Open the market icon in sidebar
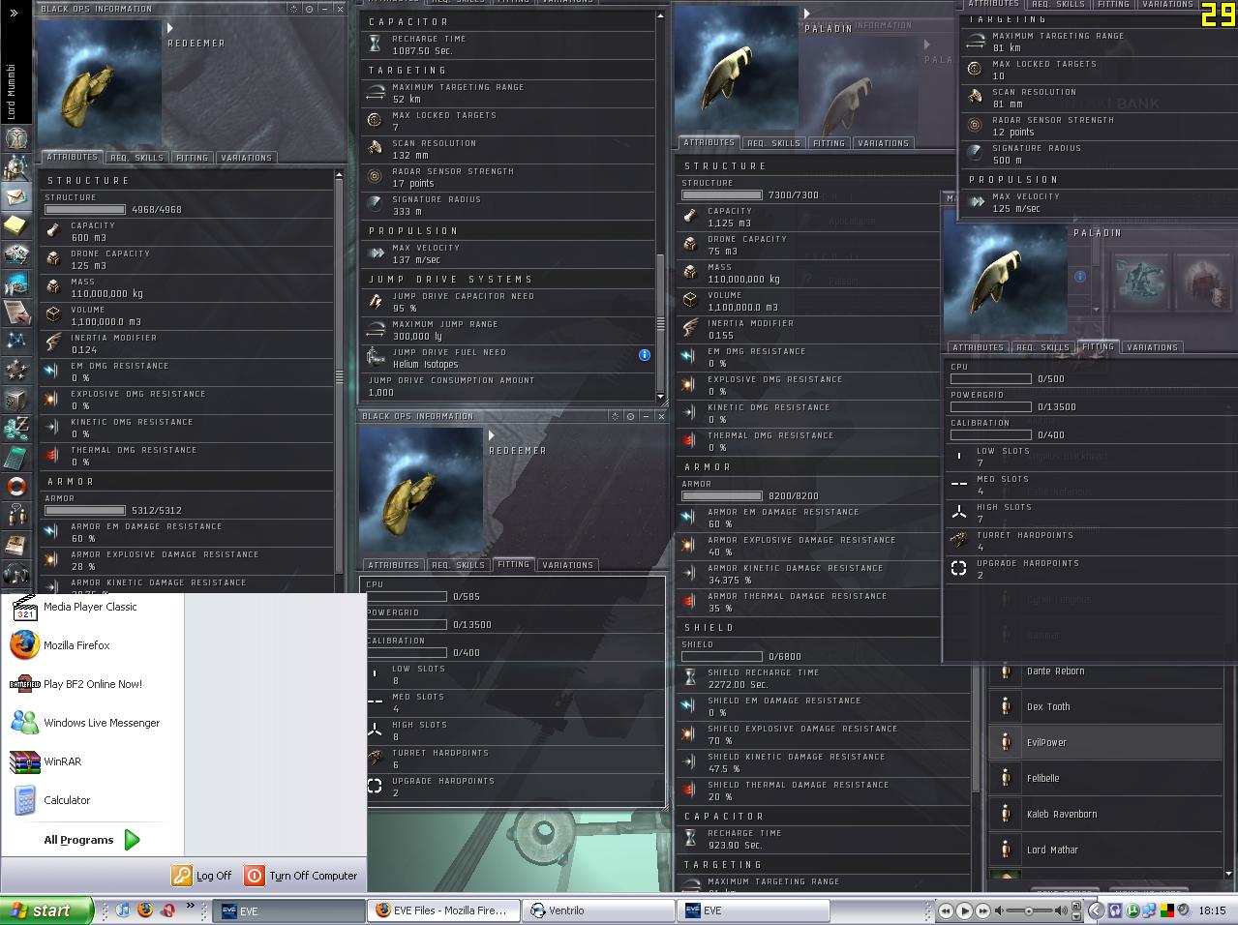Image resolution: width=1238 pixels, height=925 pixels. click(15, 283)
